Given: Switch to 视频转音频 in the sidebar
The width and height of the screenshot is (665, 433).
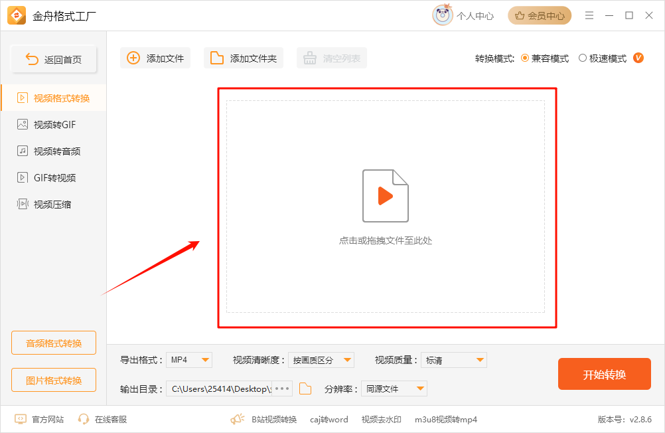Looking at the screenshot, I should [x=54, y=151].
